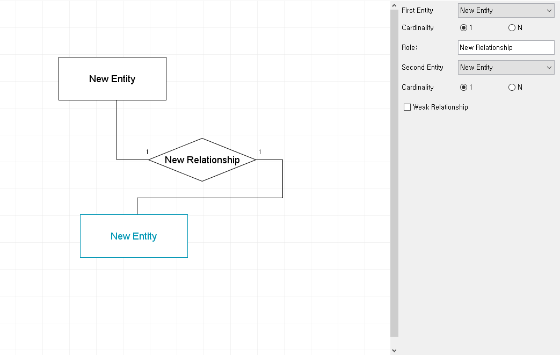The height and width of the screenshot is (355, 560).
Task: Click the Second Entity label
Action: (422, 67)
